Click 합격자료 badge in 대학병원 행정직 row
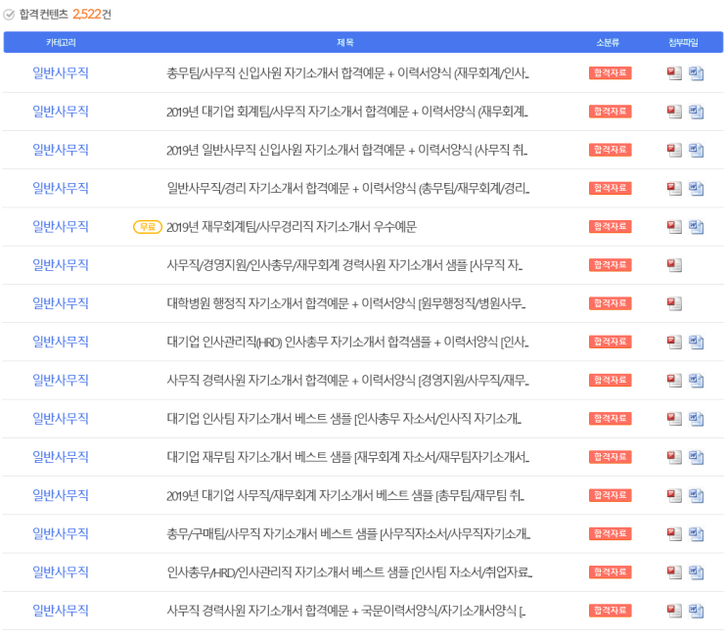This screenshot has height=639, width=727. coord(611,303)
